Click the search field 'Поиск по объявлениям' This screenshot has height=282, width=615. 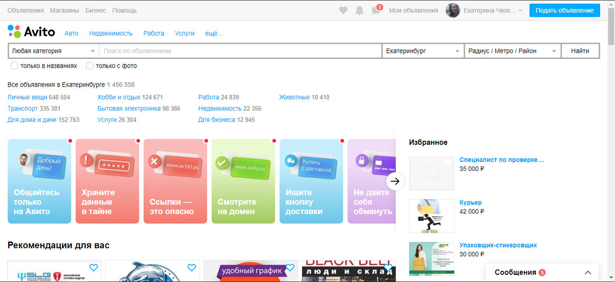[x=240, y=51]
